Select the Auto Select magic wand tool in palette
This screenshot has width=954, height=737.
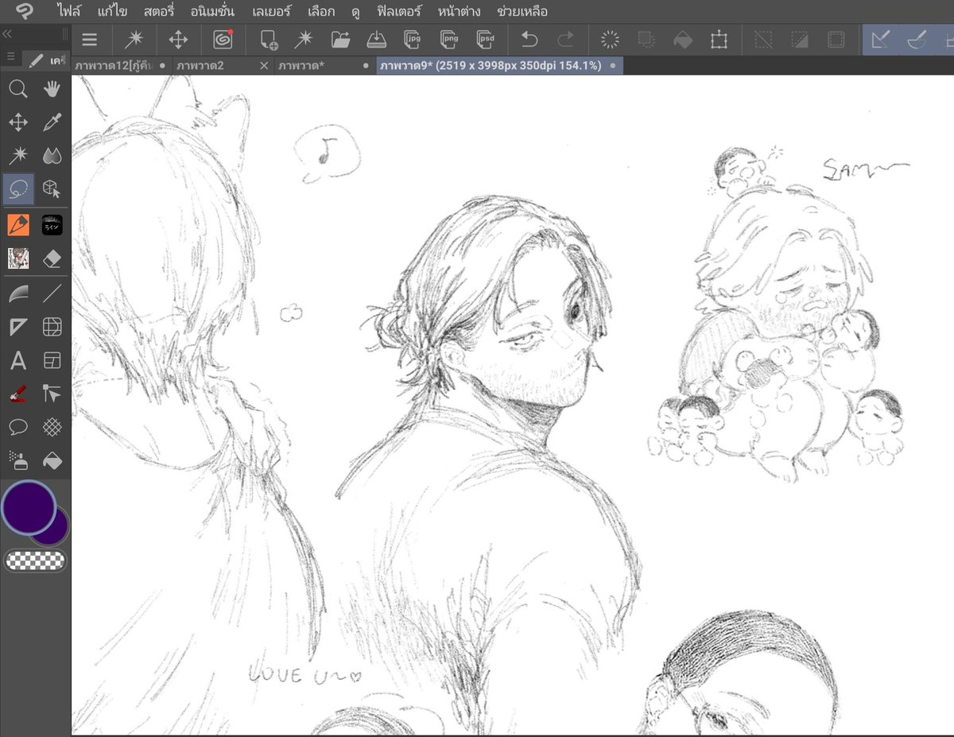pyautogui.click(x=18, y=156)
